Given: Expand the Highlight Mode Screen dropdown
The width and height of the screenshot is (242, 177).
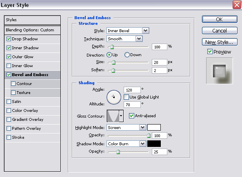Looking at the screenshot, I should point(127,127).
